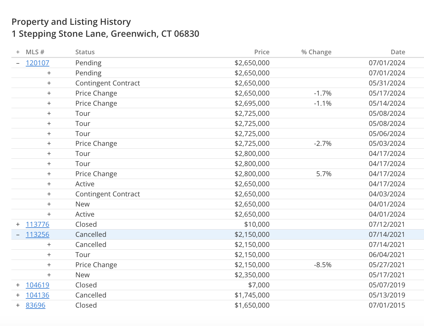The height and width of the screenshot is (326, 424).
Task: Expand all rows using header plus
Action: click(x=18, y=52)
